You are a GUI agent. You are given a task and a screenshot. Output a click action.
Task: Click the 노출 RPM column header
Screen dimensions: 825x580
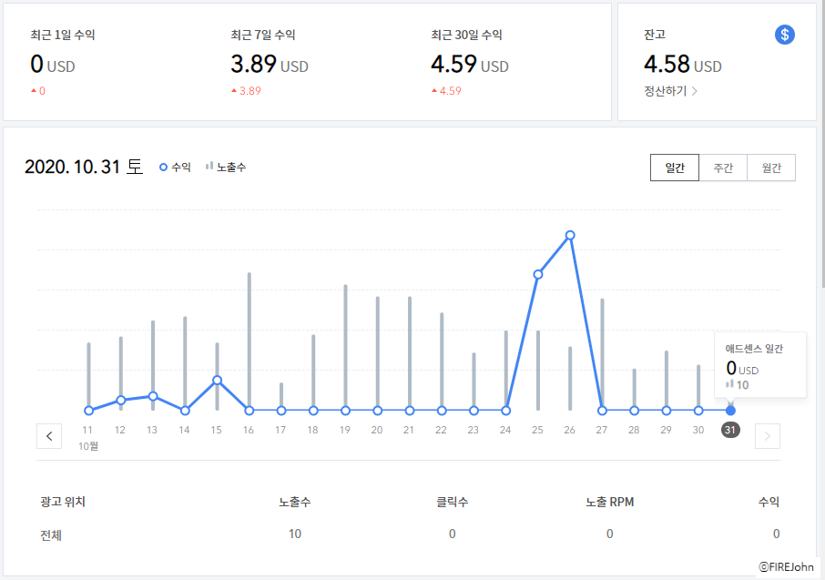(609, 502)
